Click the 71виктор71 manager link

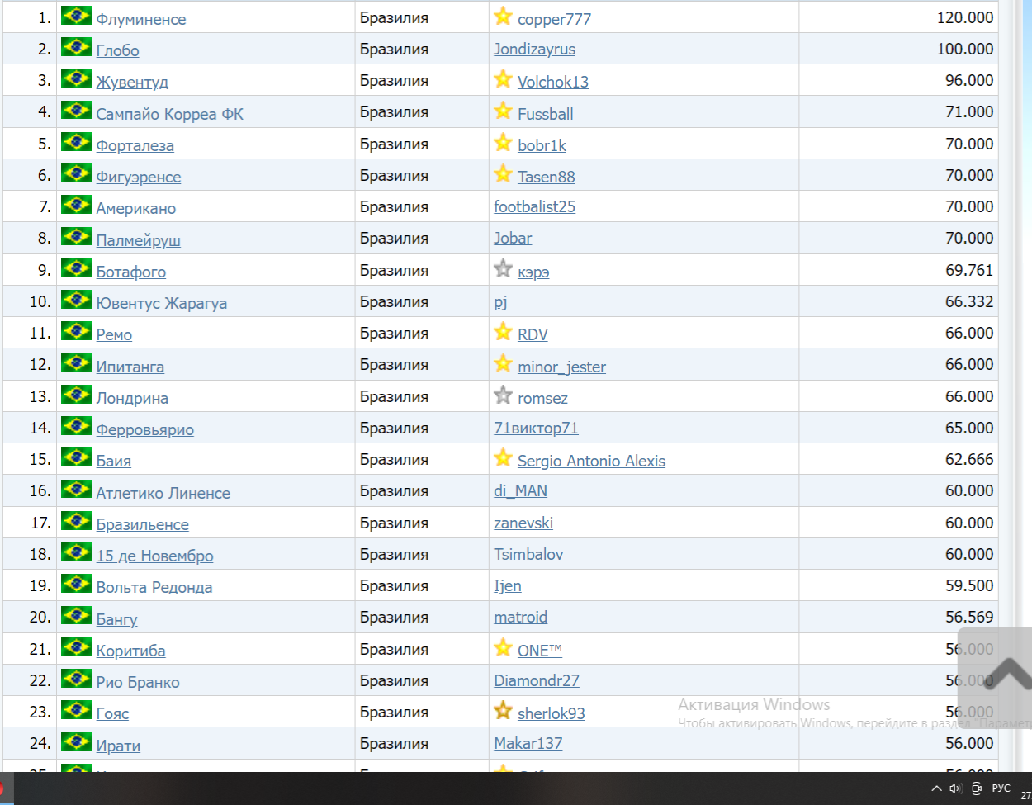[x=536, y=429]
